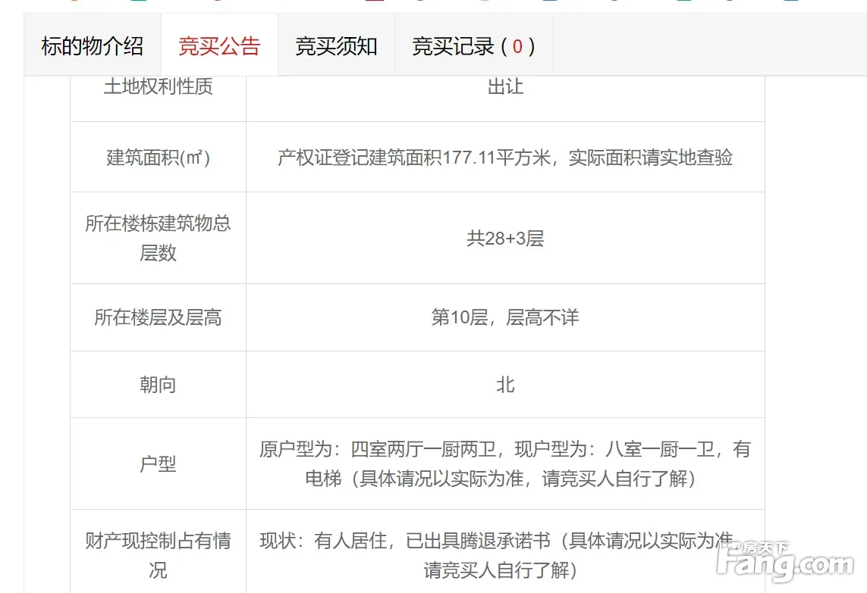867x593 pixels.
Task: Open the 标的物介绍 tab
Action: click(92, 46)
